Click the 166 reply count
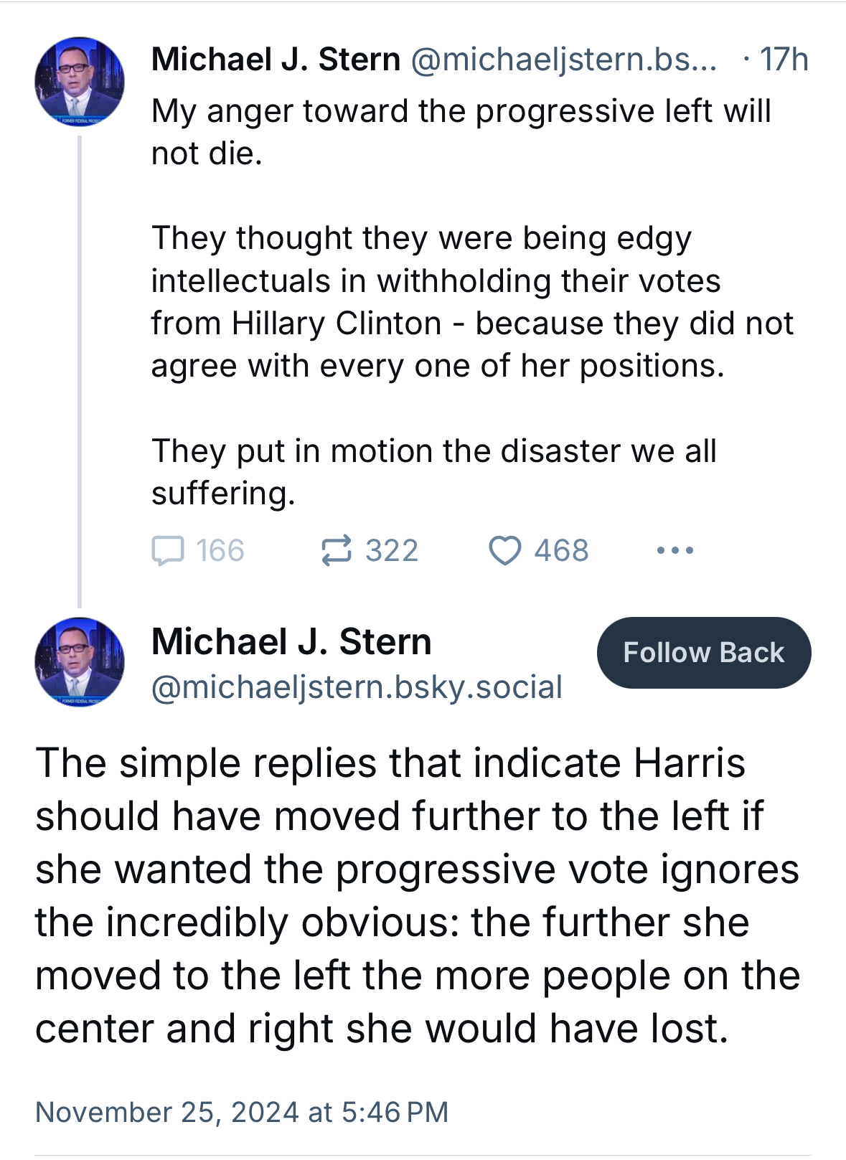The image size is (846, 1160). pyautogui.click(x=220, y=551)
